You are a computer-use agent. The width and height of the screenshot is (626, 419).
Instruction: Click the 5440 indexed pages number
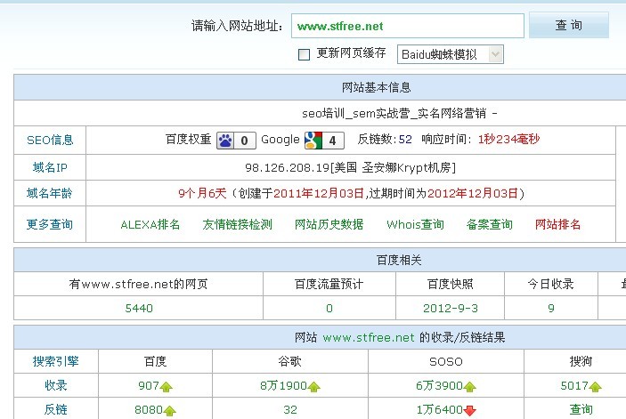point(138,309)
